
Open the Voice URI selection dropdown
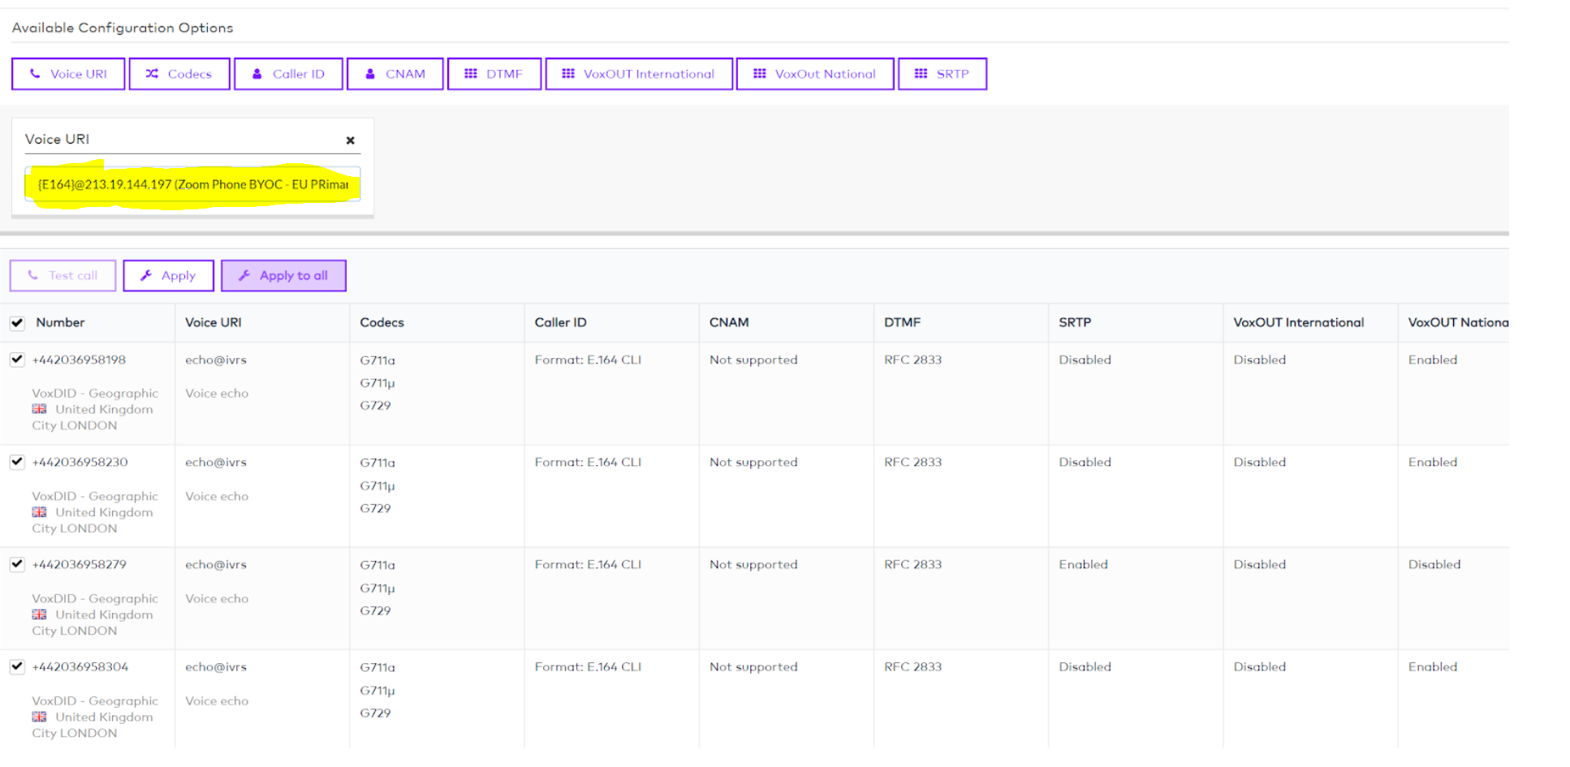pos(192,184)
